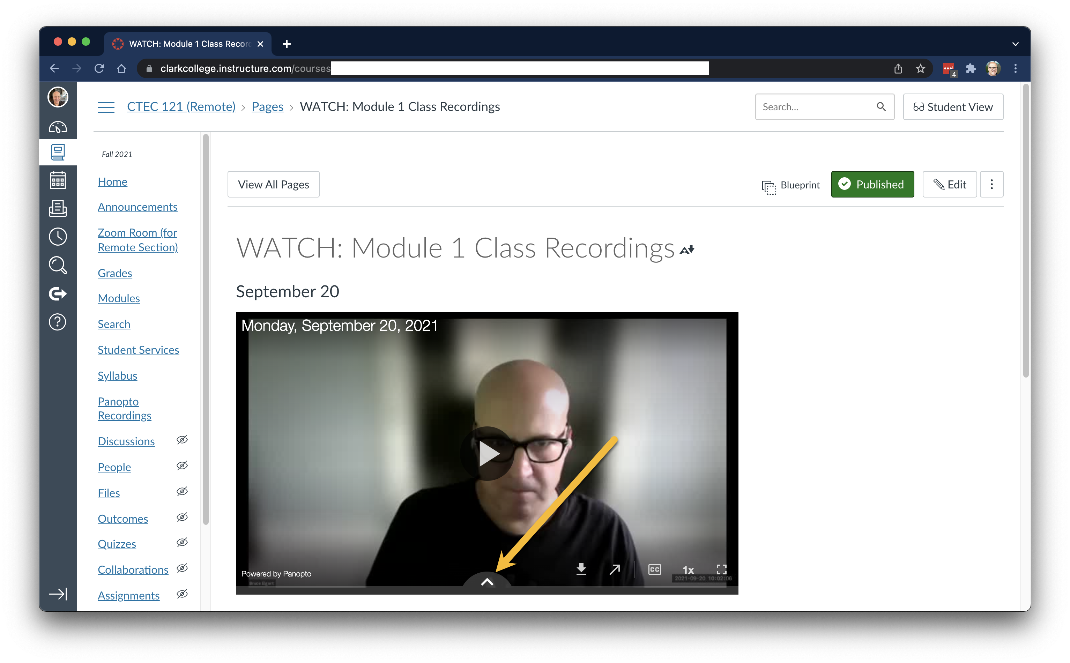Screen dimensions: 1070x663
Task: Toggle course navigation hamburger menu
Action: pyautogui.click(x=106, y=107)
